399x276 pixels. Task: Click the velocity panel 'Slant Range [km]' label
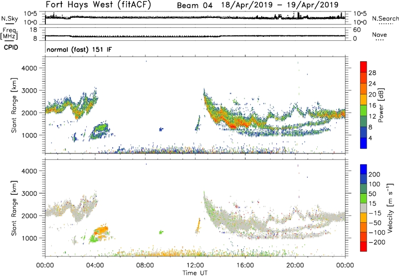coord(14,208)
